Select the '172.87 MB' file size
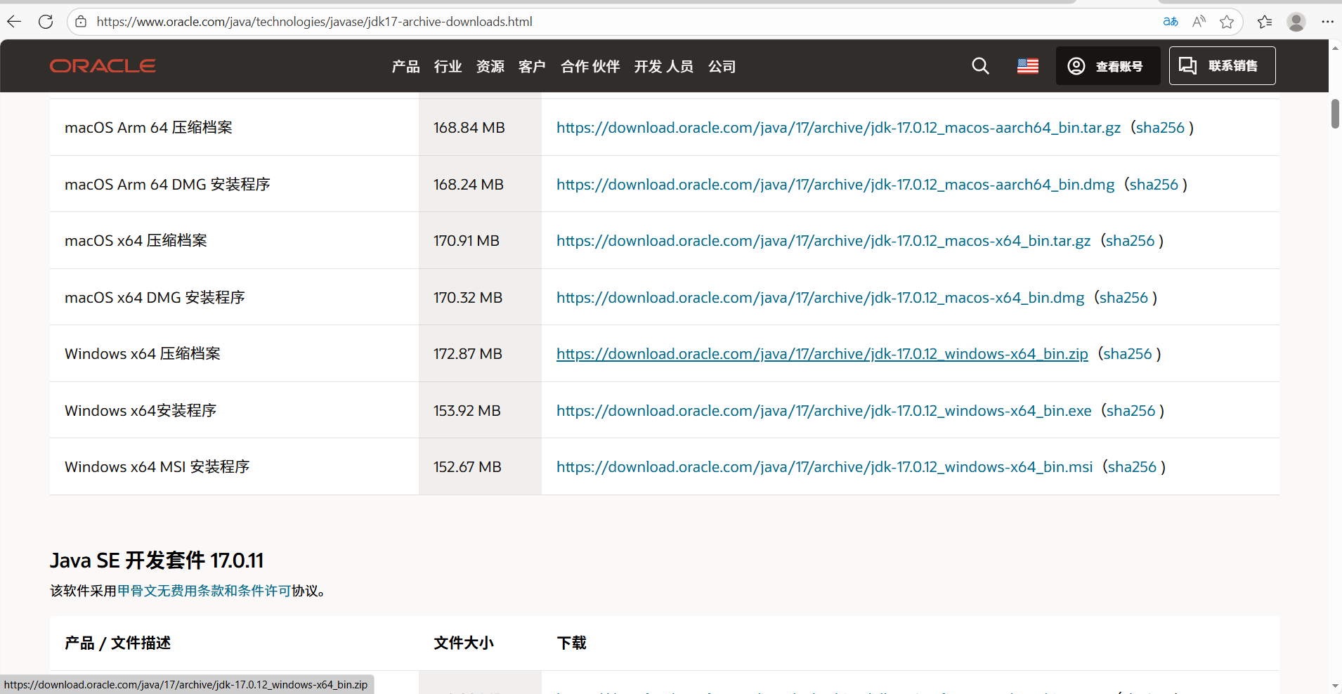Viewport: 1342px width, 694px height. click(468, 354)
